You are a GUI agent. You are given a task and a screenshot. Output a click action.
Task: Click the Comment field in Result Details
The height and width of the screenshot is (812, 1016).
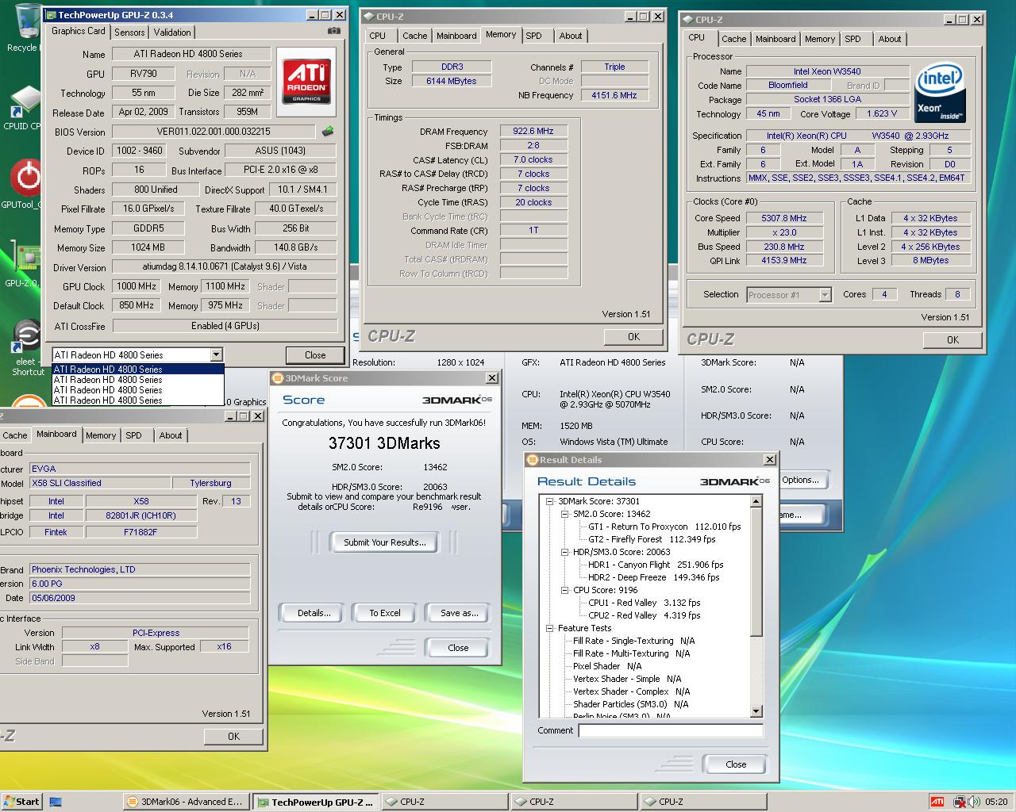tap(671, 731)
